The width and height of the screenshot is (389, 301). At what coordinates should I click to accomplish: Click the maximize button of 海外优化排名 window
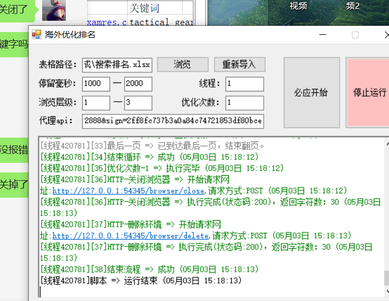pos(355,35)
